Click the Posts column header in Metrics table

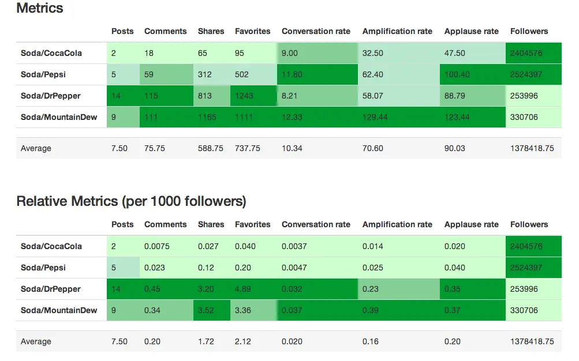[x=122, y=31]
